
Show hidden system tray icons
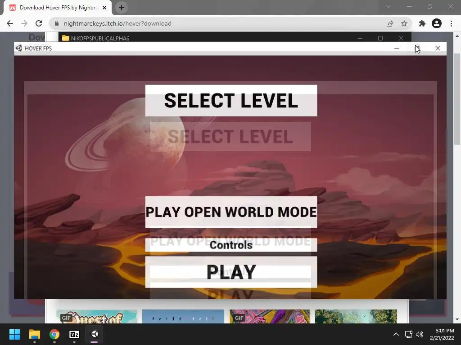click(396, 334)
